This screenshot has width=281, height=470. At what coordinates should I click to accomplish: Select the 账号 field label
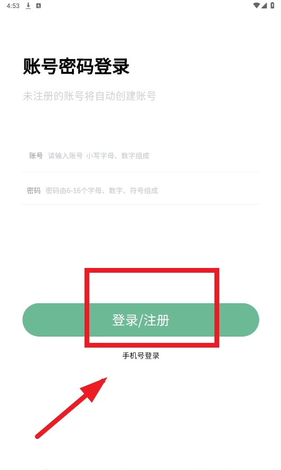[x=36, y=156]
